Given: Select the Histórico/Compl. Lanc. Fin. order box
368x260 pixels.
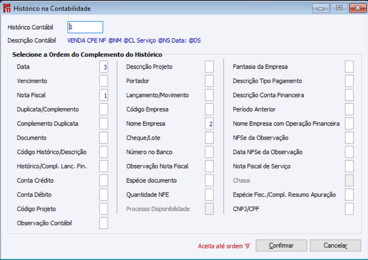Looking at the screenshot, I should 103,166.
